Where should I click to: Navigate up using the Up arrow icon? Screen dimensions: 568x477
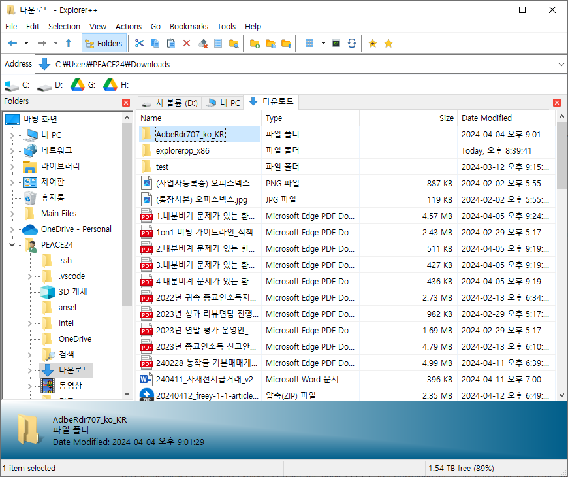[x=69, y=42]
